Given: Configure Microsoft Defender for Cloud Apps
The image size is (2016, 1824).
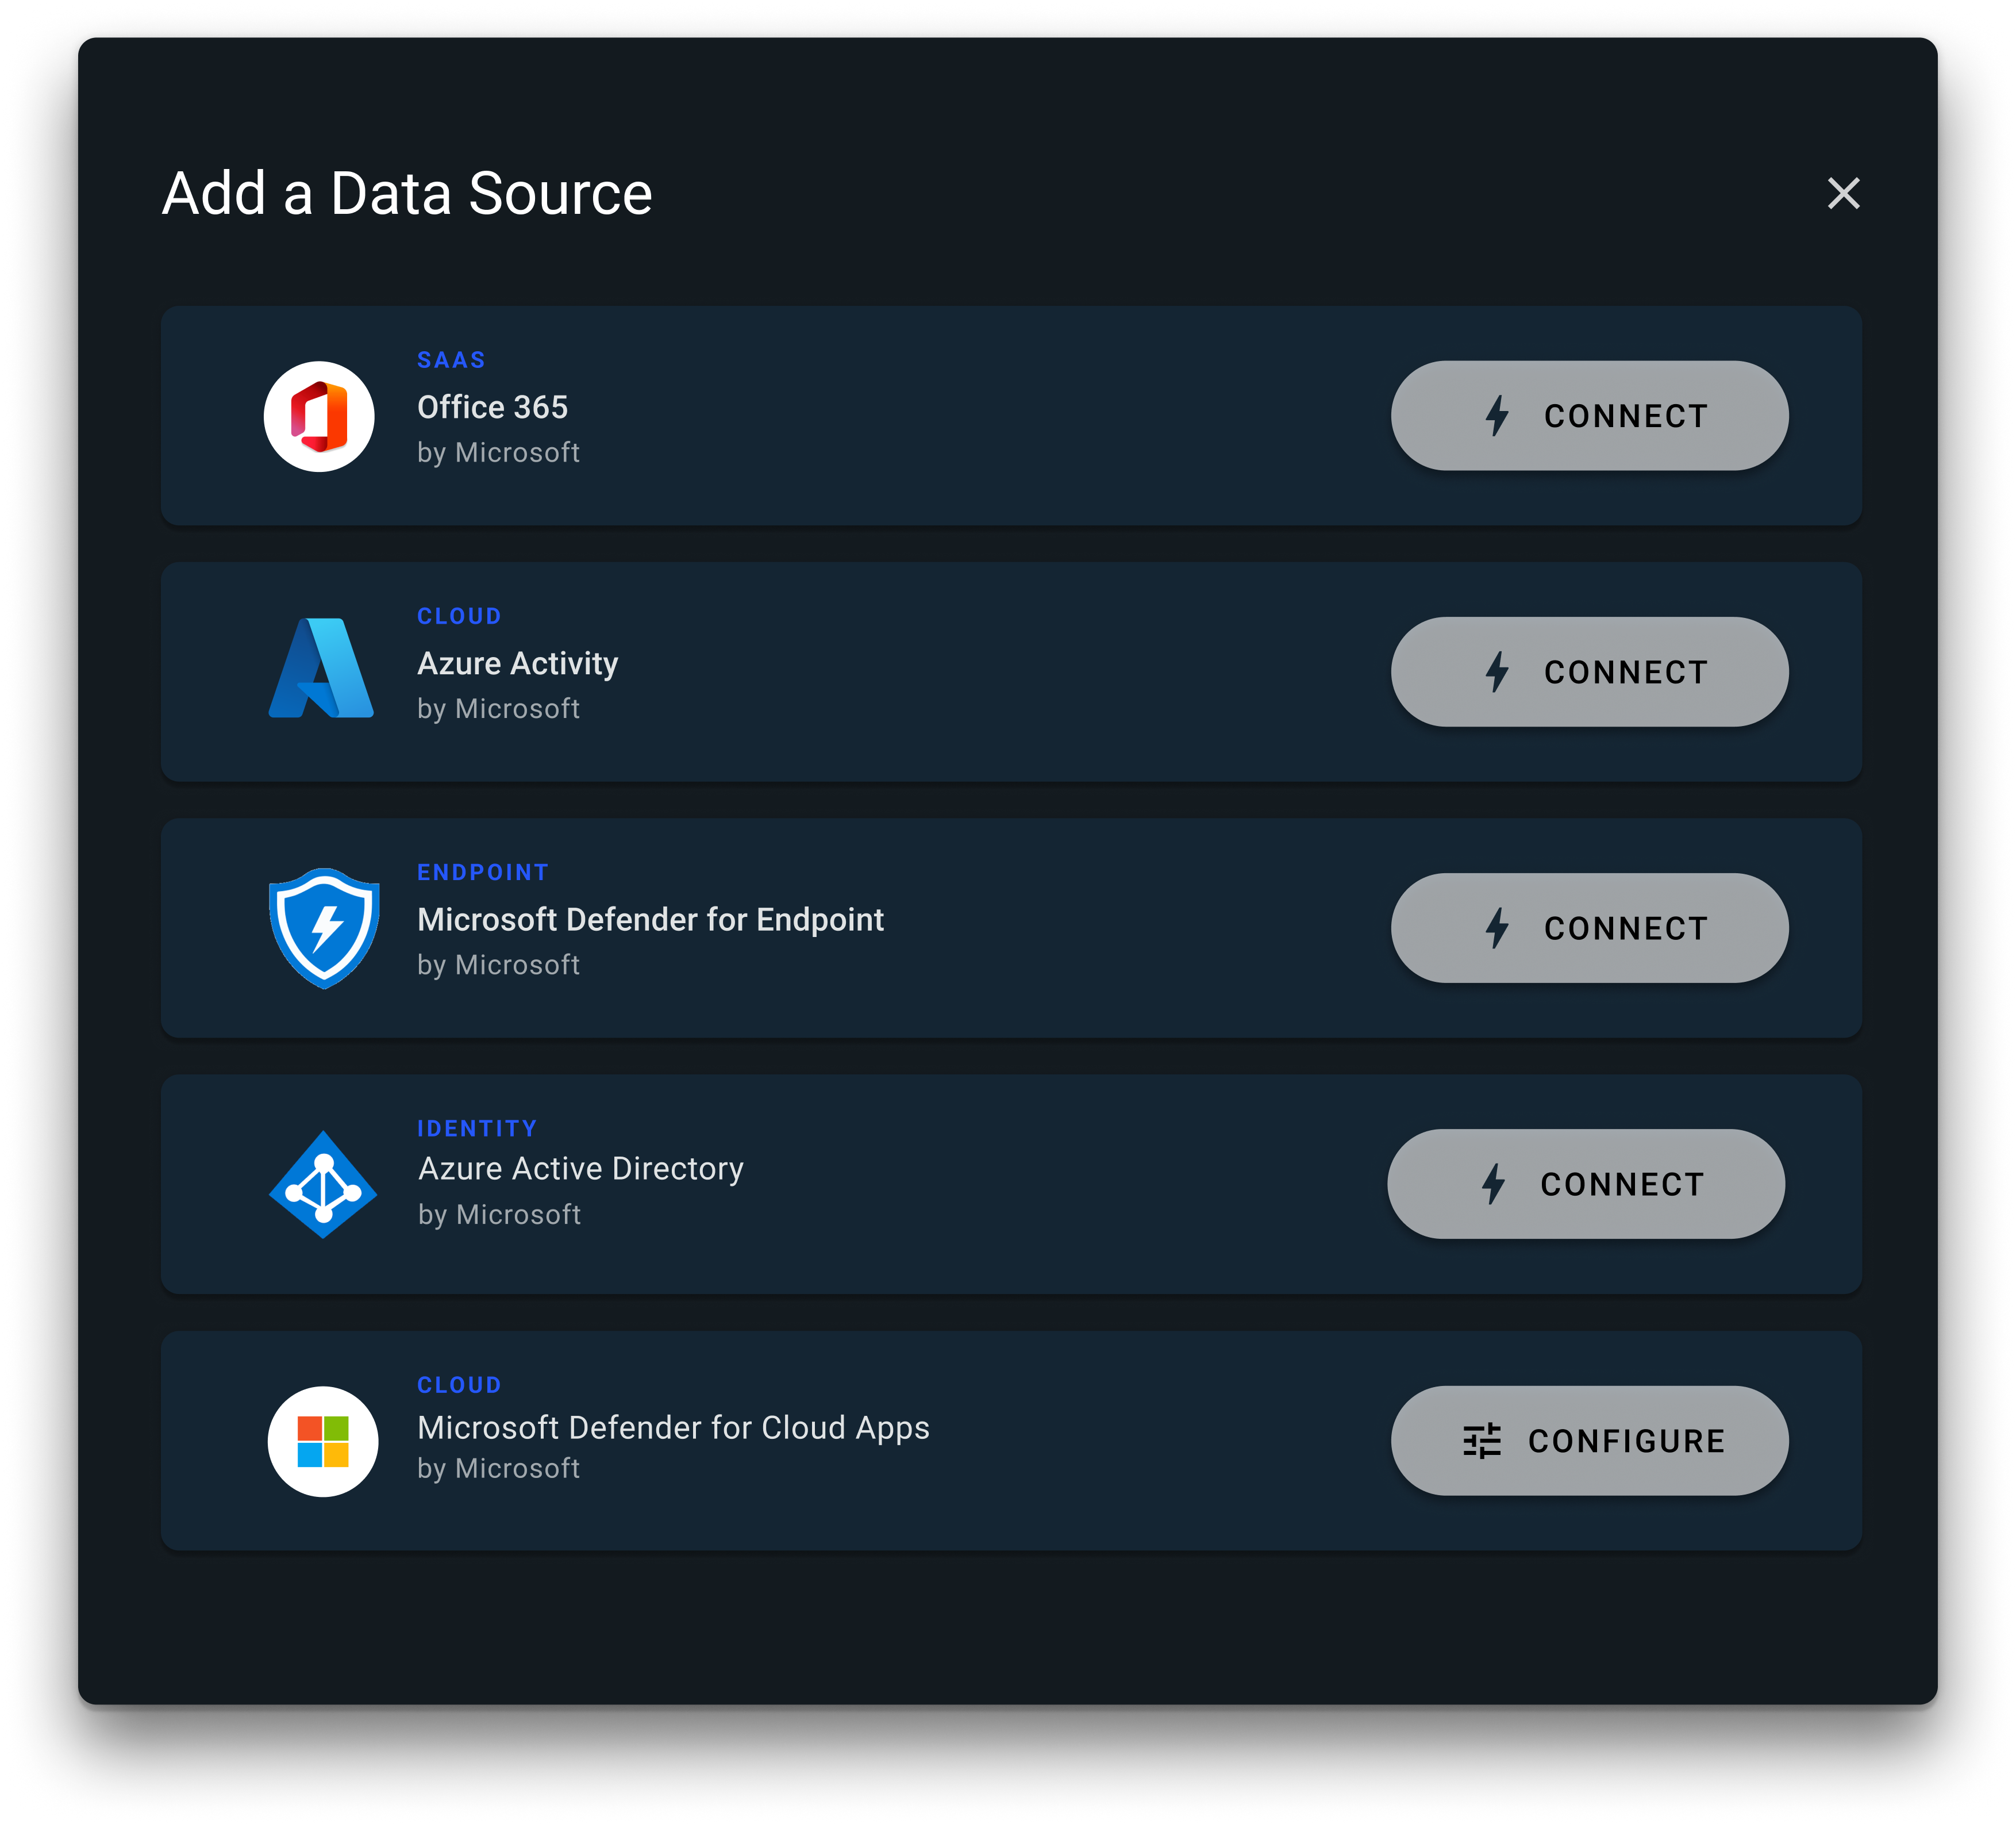Looking at the screenshot, I should [1588, 1440].
